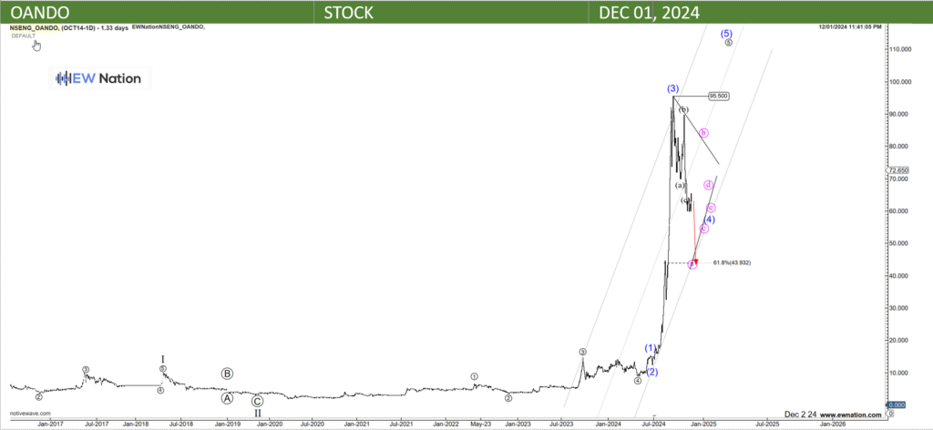Click the EW Nation logo

pos(99,78)
